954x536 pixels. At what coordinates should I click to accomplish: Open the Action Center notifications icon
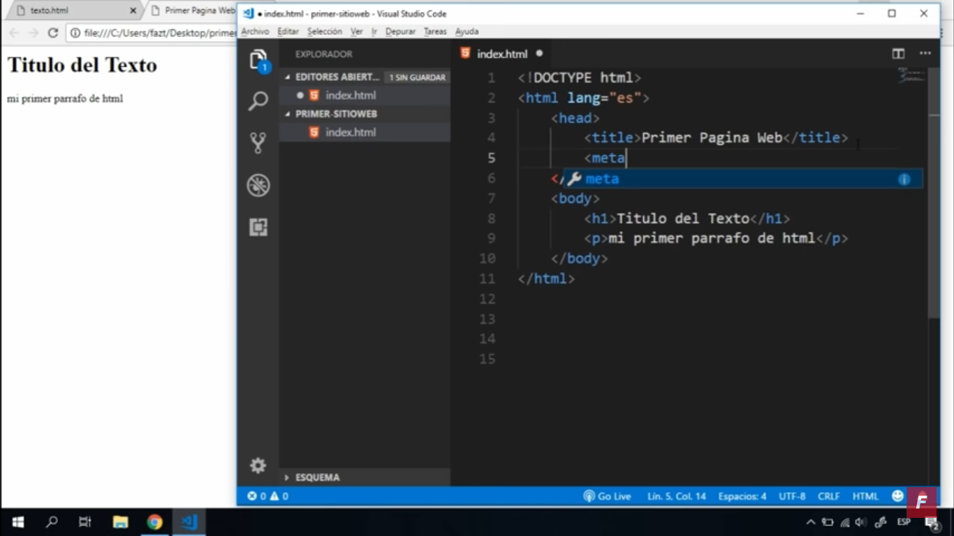[932, 522]
